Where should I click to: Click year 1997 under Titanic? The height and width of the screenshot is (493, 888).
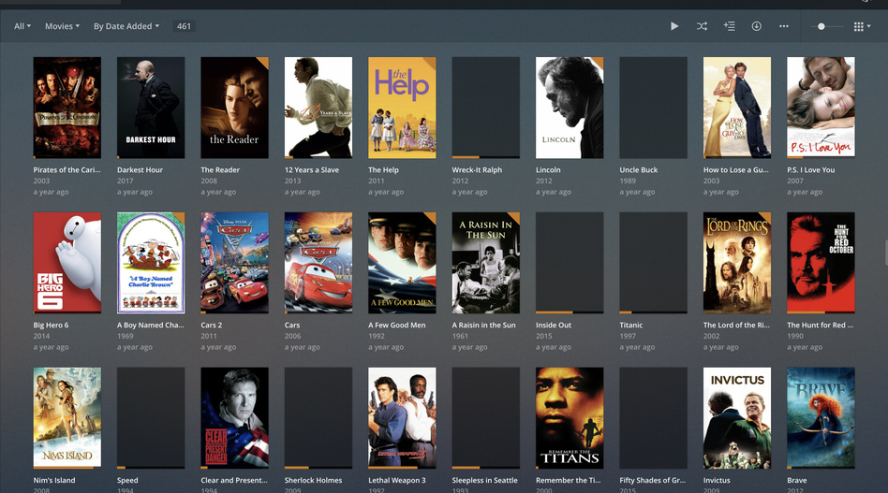[628, 336]
